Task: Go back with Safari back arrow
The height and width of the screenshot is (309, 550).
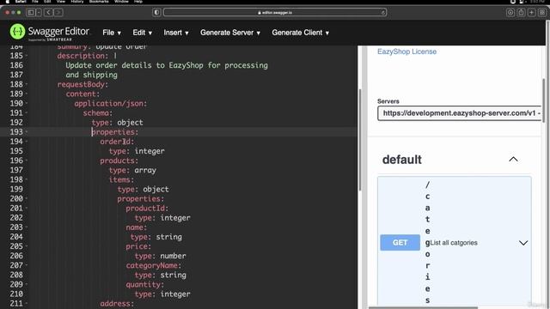Action: click(49, 13)
